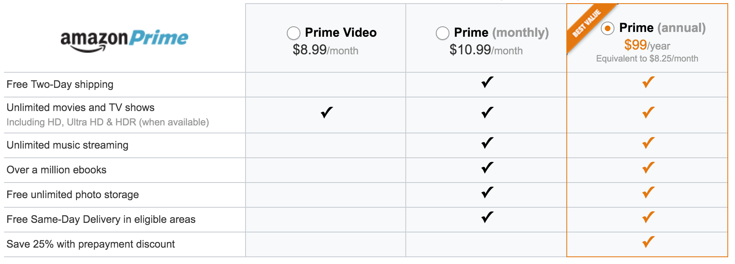735x264 pixels.
Task: Click Unlimited movies and TV shows label
Action: click(x=81, y=107)
